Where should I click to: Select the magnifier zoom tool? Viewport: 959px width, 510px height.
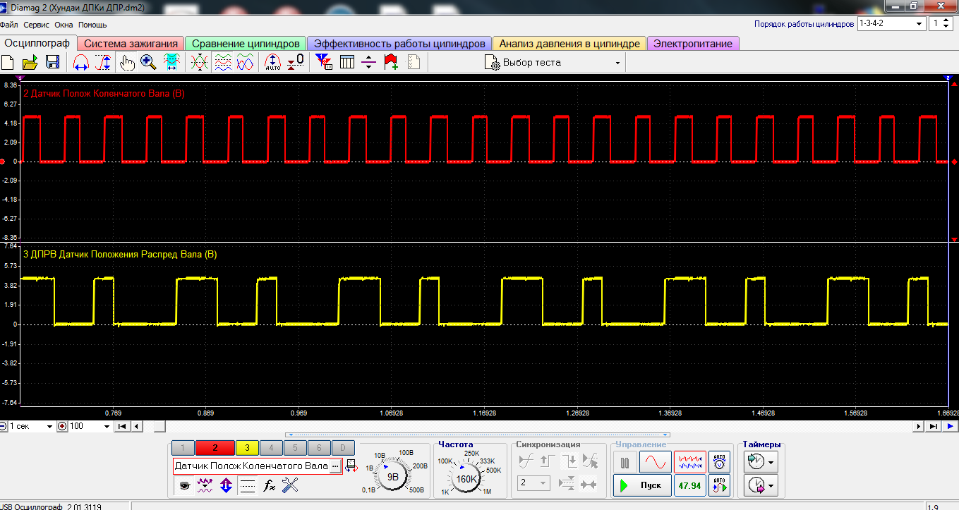click(148, 62)
